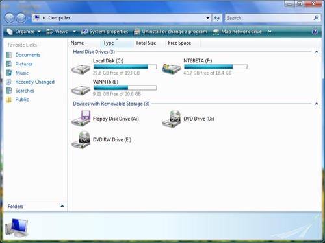Select the DVD Drive (D:) icon

(172, 119)
